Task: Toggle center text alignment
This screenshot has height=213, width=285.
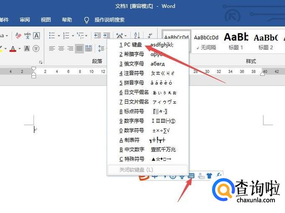Action: 61,48
